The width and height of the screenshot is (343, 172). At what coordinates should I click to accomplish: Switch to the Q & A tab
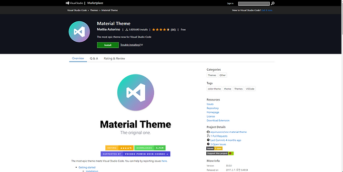pyautogui.click(x=94, y=58)
